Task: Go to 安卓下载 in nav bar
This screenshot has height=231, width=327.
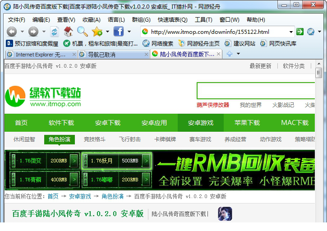Action: [x=108, y=123]
